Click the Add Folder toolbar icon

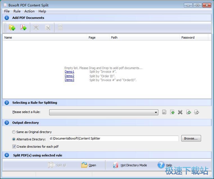coord(12,27)
